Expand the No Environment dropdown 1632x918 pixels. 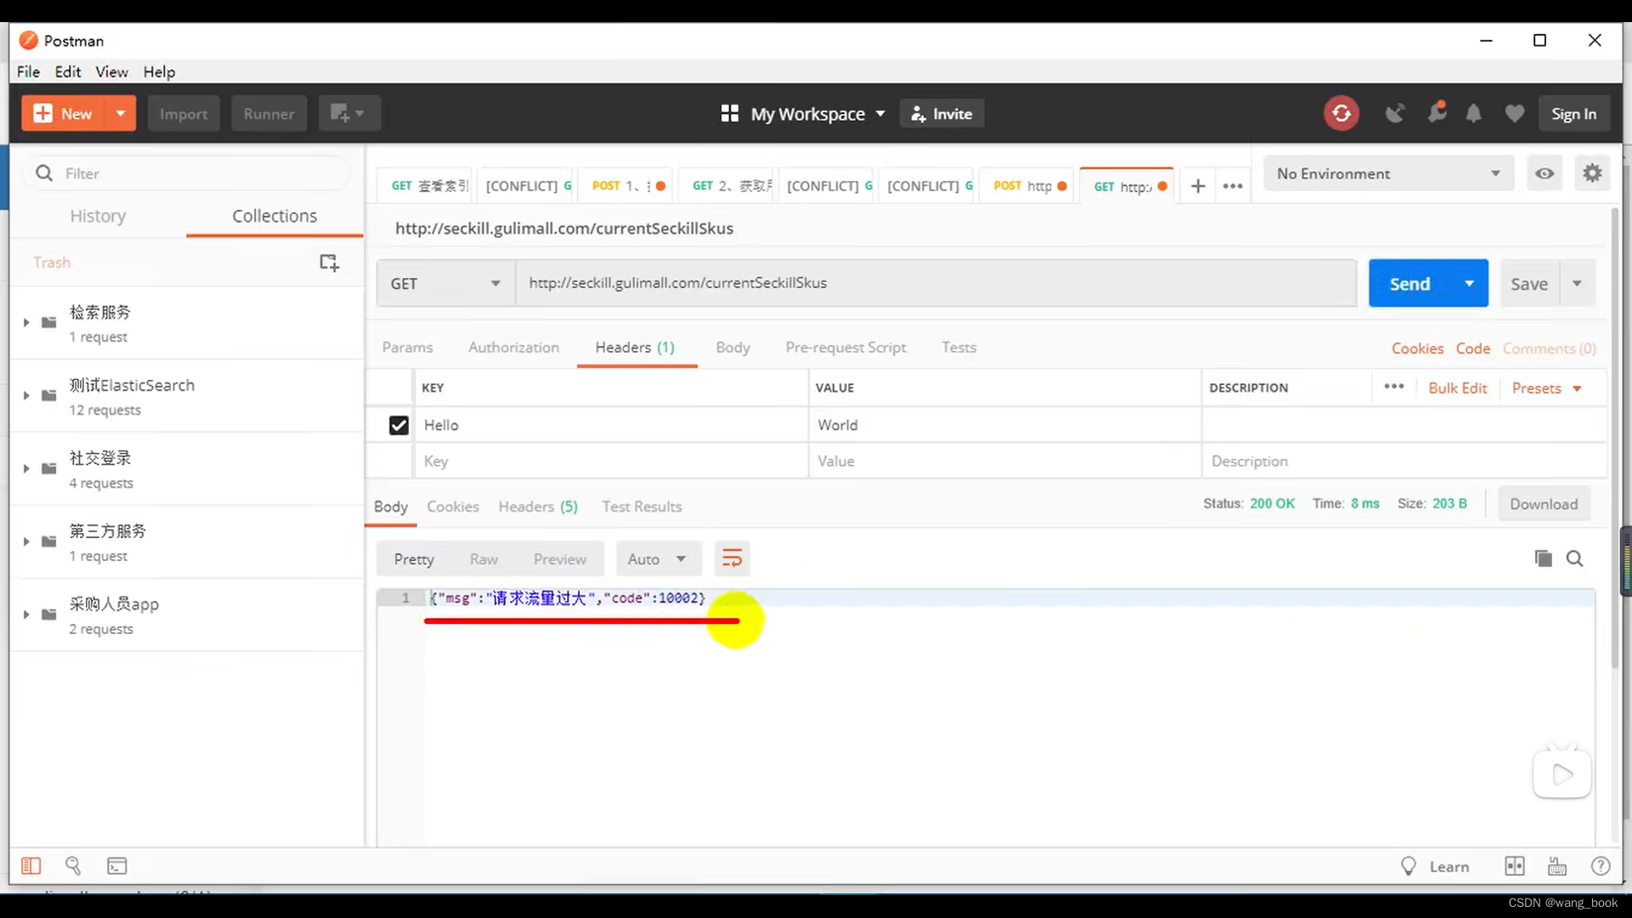(x=1388, y=173)
